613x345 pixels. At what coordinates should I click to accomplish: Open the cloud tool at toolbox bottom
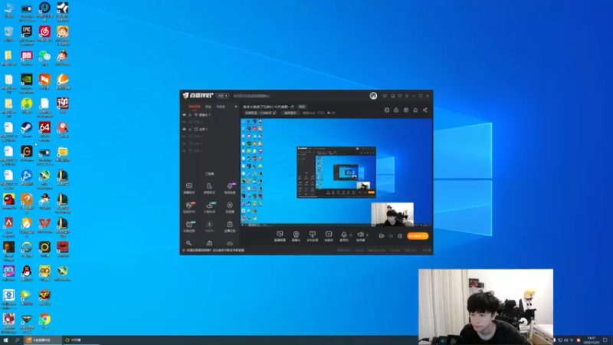[229, 243]
